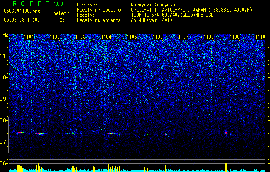Select the filename 0506091100.png
270x172 pixels.
tap(22, 12)
